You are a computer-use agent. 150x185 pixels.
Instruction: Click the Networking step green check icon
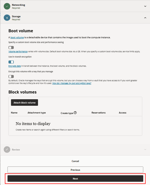(x=7, y=6)
